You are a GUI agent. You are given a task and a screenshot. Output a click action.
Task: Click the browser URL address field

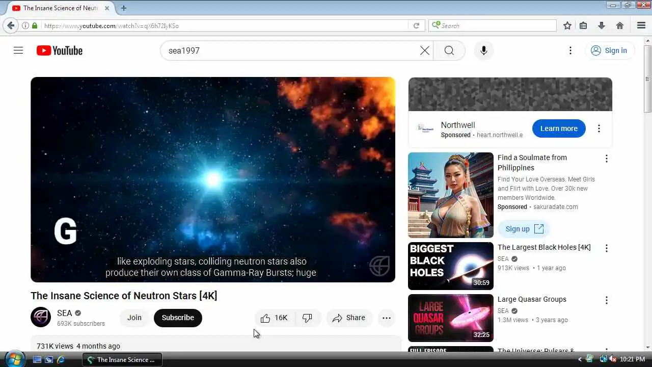[x=224, y=25]
